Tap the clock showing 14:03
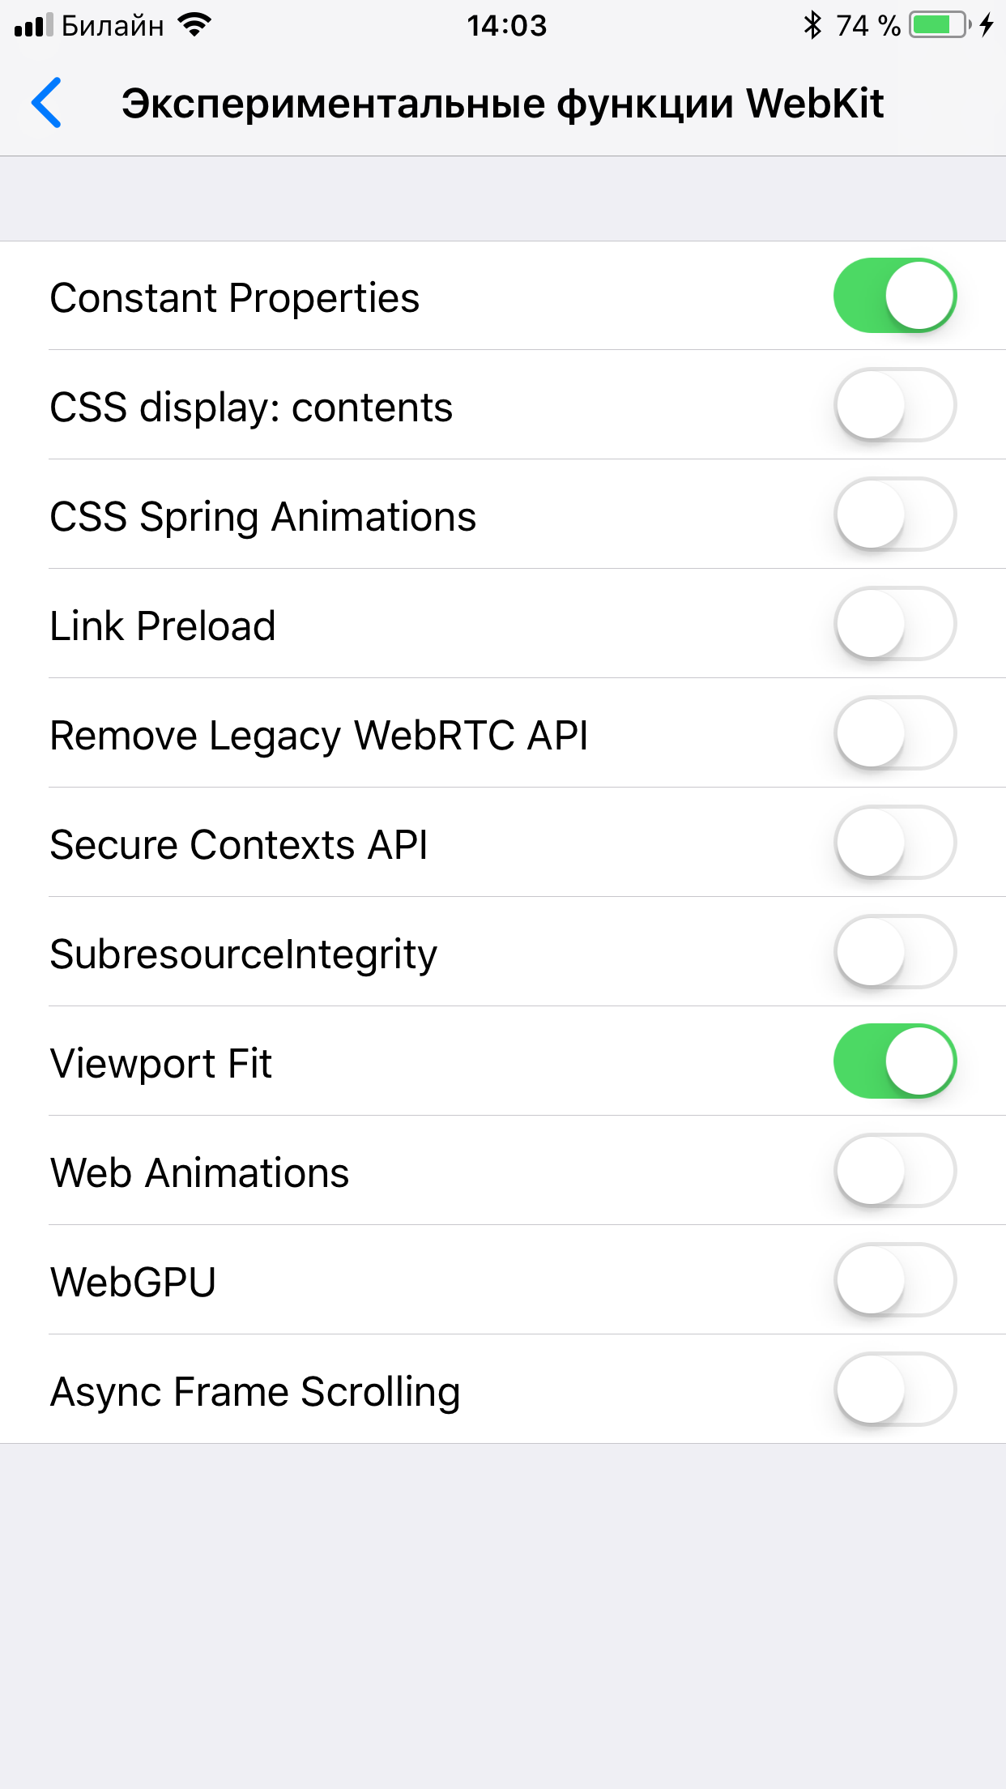This screenshot has height=1789, width=1006. pos(506,26)
